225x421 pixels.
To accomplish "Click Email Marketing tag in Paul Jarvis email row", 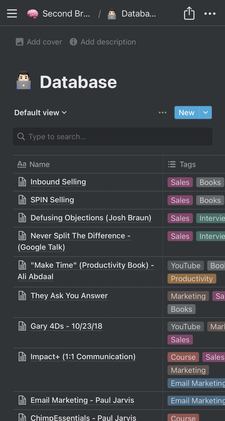I will coord(196,401).
